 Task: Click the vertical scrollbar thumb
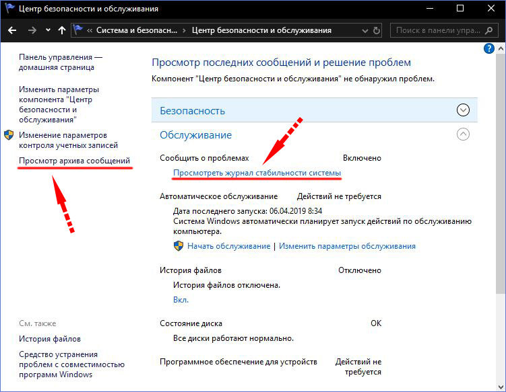[x=501, y=173]
